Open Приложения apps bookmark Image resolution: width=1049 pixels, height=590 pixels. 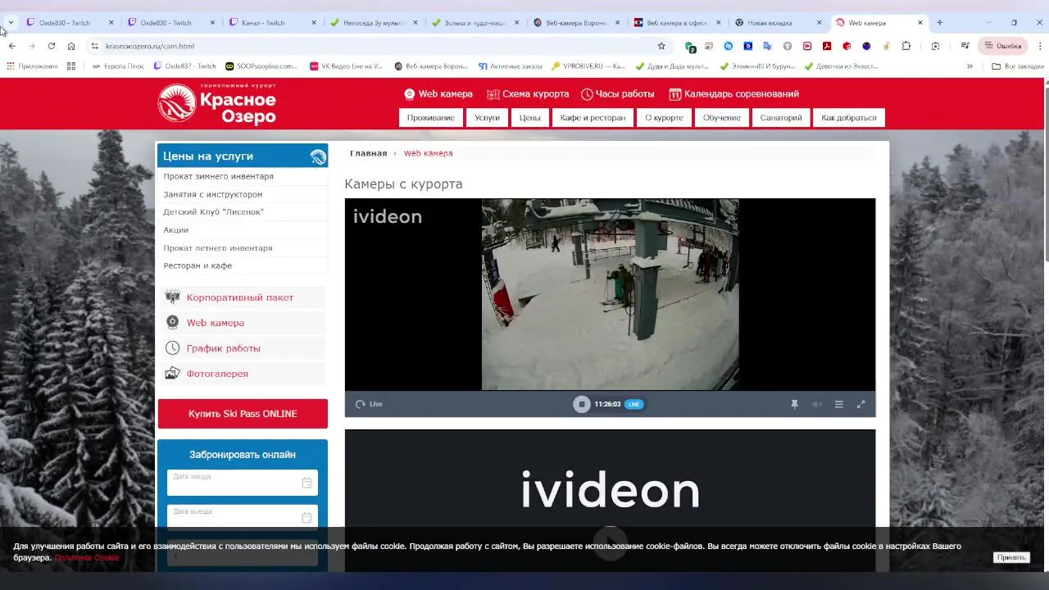tap(32, 66)
